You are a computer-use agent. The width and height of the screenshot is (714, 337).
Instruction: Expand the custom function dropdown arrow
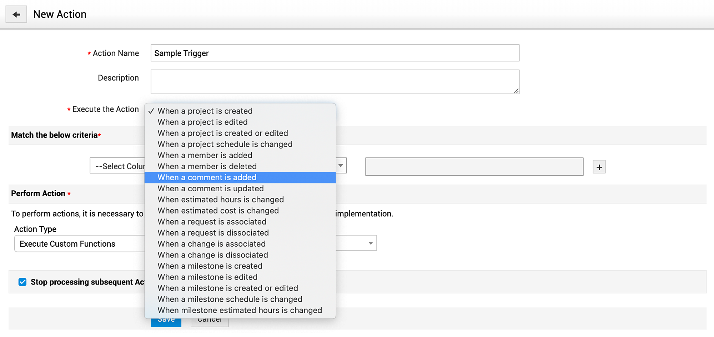pyautogui.click(x=371, y=243)
